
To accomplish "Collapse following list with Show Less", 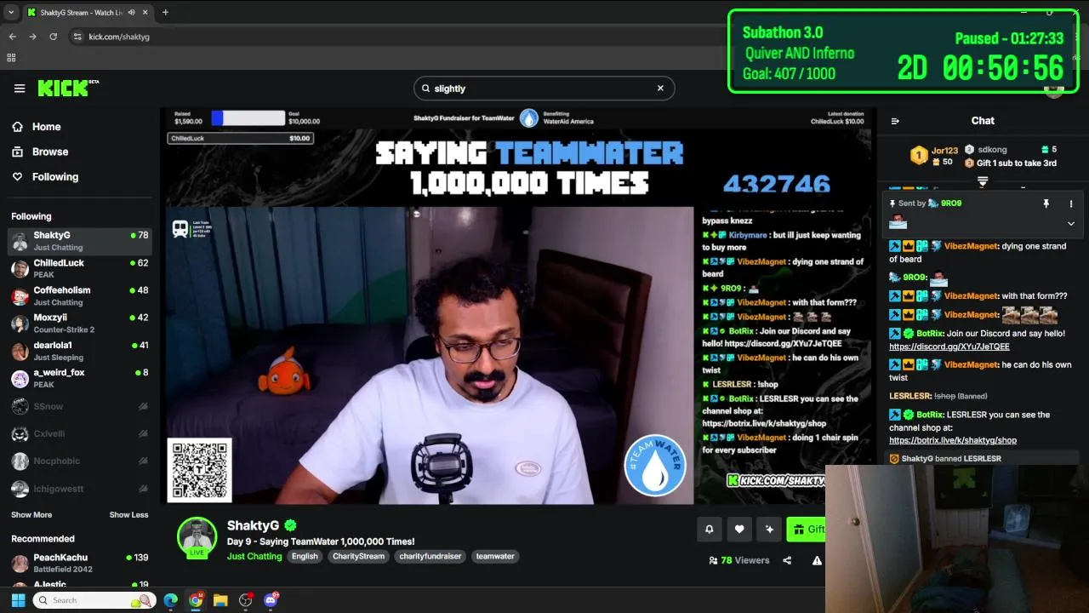I will 128,515.
